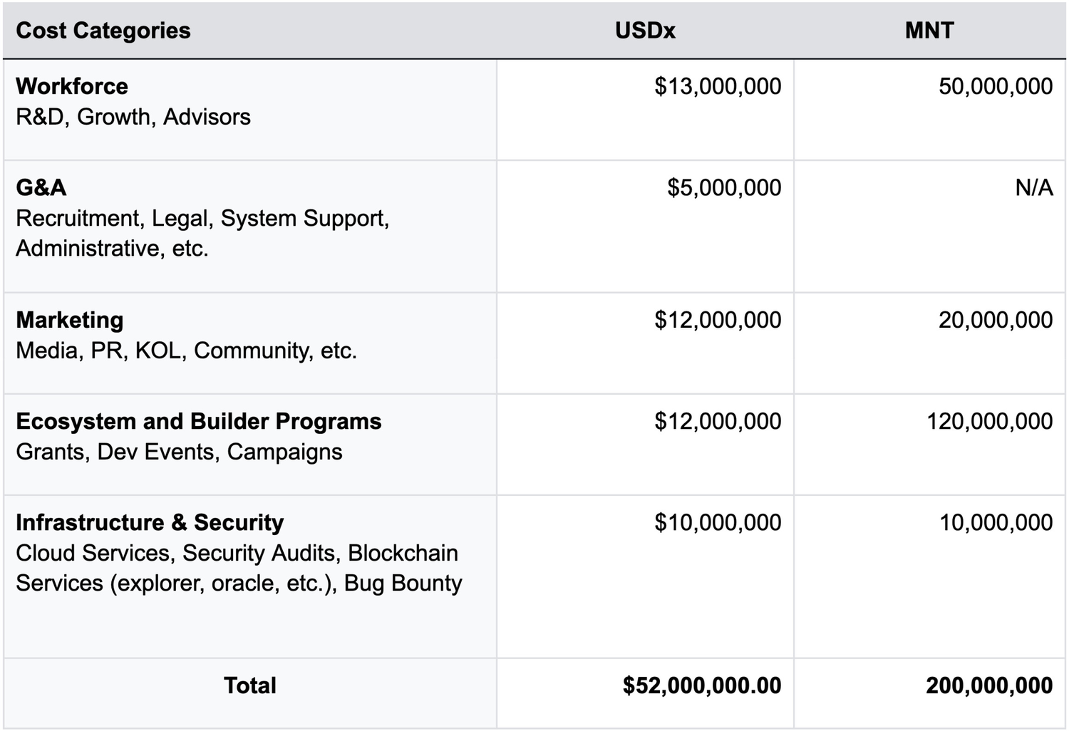The width and height of the screenshot is (1069, 731).
Task: Click the N/A cell in MNT column
Action: 1033,187
